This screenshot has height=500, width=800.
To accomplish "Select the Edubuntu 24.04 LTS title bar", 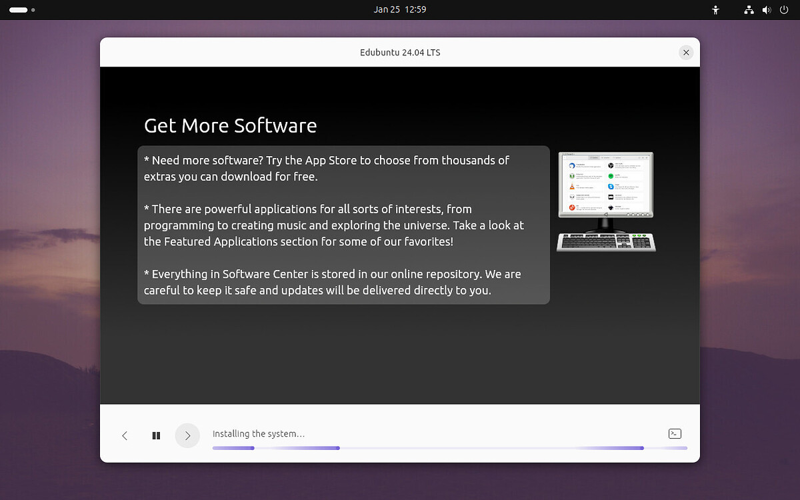I will coord(400,52).
